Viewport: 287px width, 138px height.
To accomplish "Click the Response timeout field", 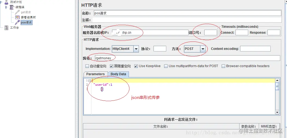I will (274, 33).
